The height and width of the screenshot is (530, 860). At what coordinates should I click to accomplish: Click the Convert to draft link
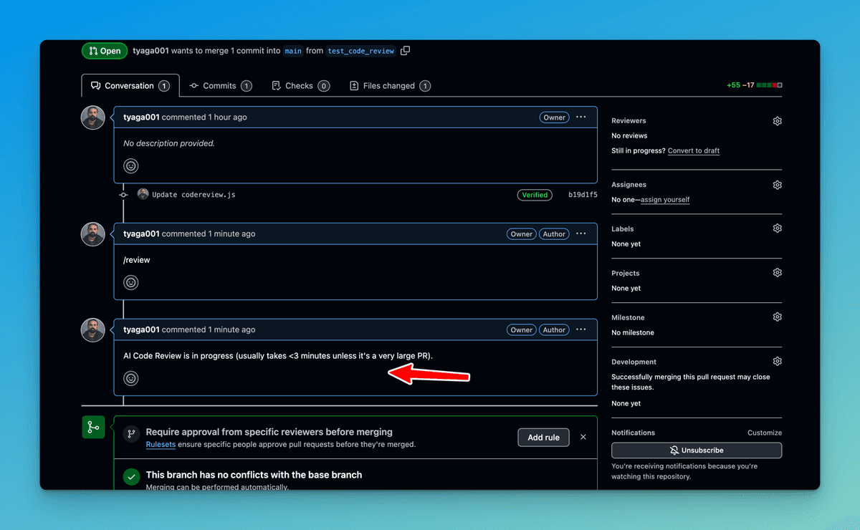[694, 151]
